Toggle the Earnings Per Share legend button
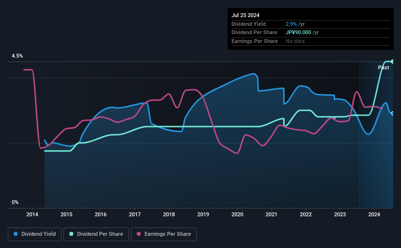 click(x=164, y=234)
